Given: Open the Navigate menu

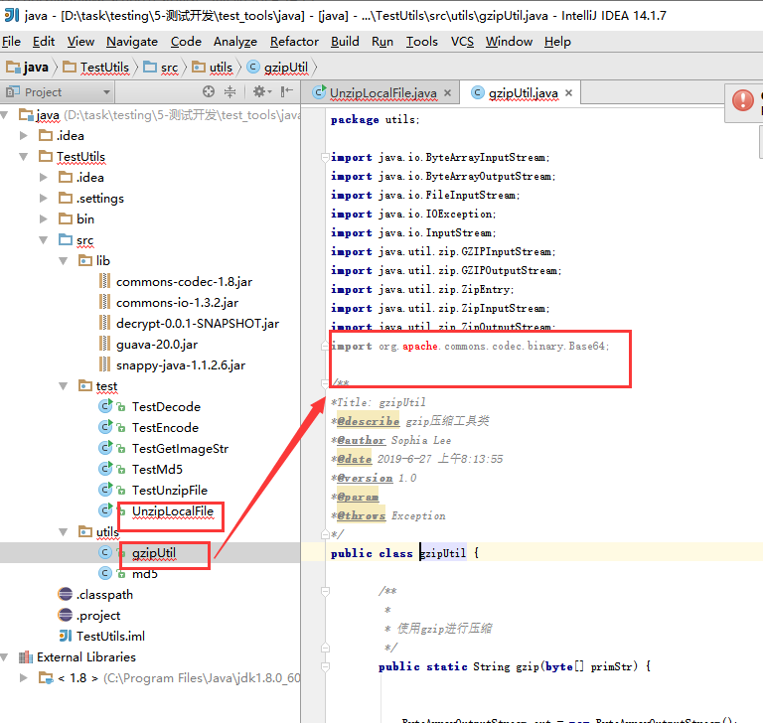Looking at the screenshot, I should 132,42.
